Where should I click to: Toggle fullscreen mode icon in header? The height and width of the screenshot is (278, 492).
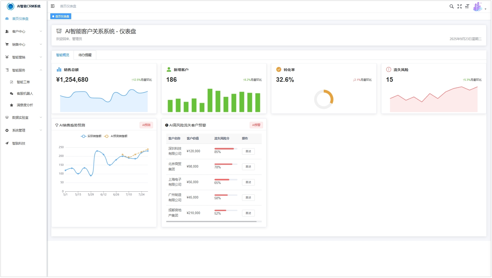pyautogui.click(x=460, y=6)
